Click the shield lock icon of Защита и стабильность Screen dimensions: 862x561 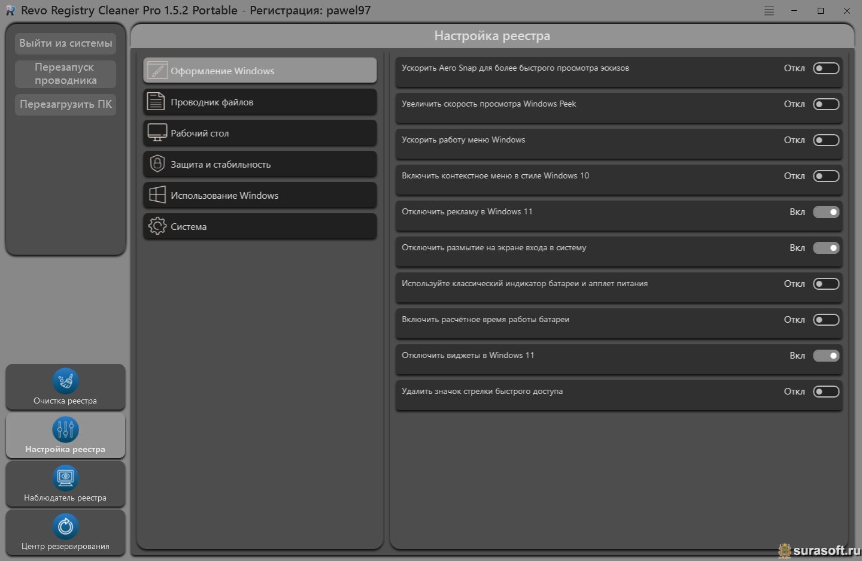click(157, 163)
